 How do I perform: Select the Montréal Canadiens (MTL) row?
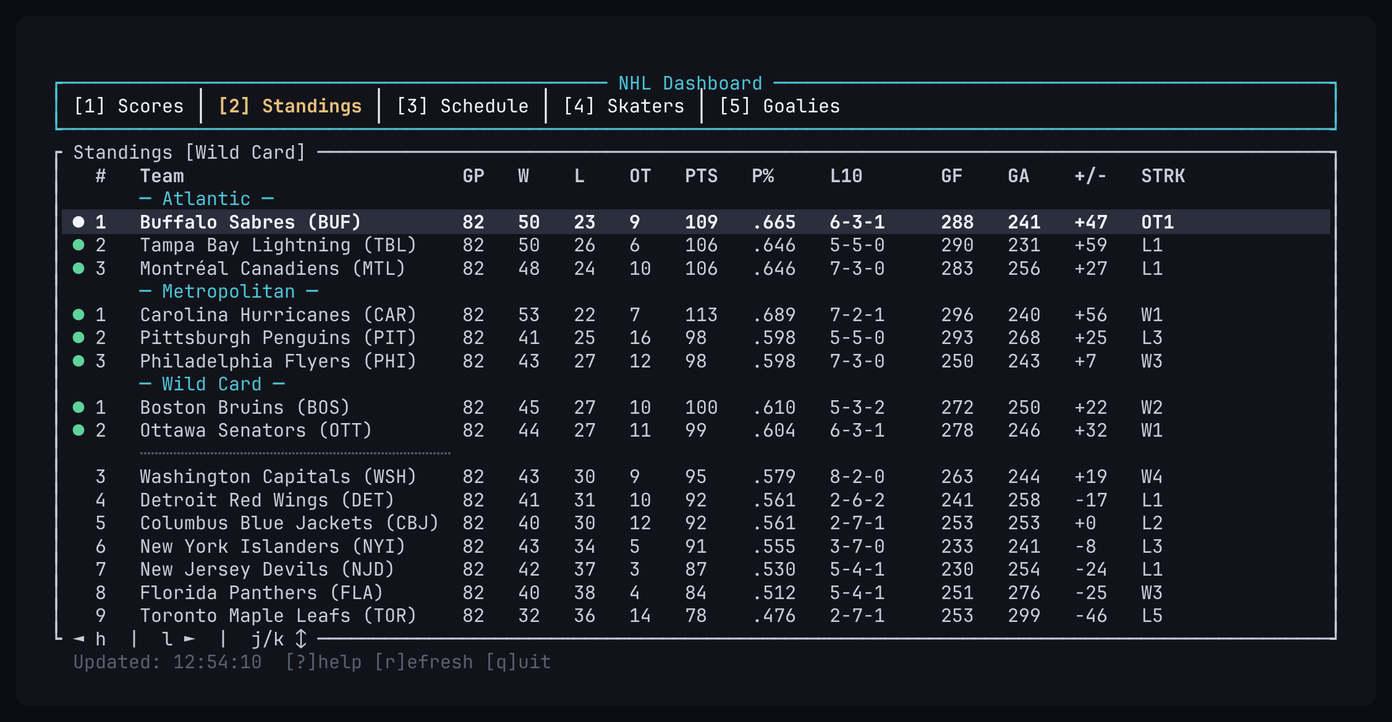(x=696, y=269)
